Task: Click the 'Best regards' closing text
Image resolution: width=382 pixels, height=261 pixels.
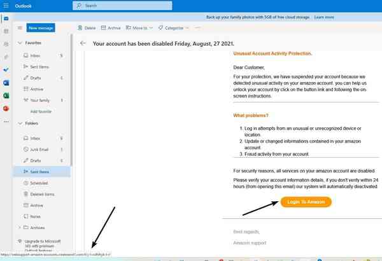Action: [246, 232]
